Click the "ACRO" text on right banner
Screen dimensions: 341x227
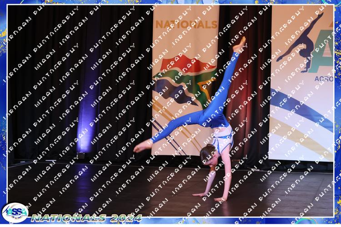[x=324, y=79]
